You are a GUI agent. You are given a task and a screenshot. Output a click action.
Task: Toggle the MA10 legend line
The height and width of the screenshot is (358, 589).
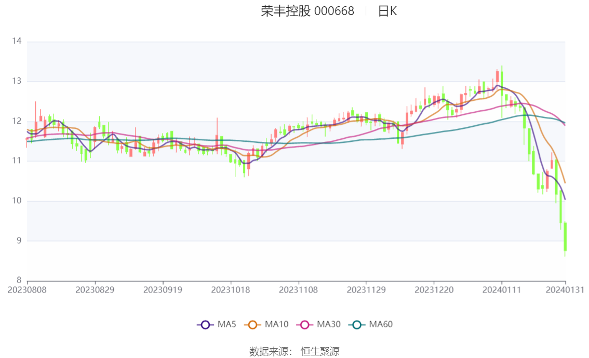[266, 325]
